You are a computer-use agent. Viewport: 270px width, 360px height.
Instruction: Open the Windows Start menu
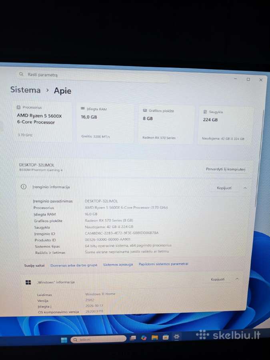(64, 340)
